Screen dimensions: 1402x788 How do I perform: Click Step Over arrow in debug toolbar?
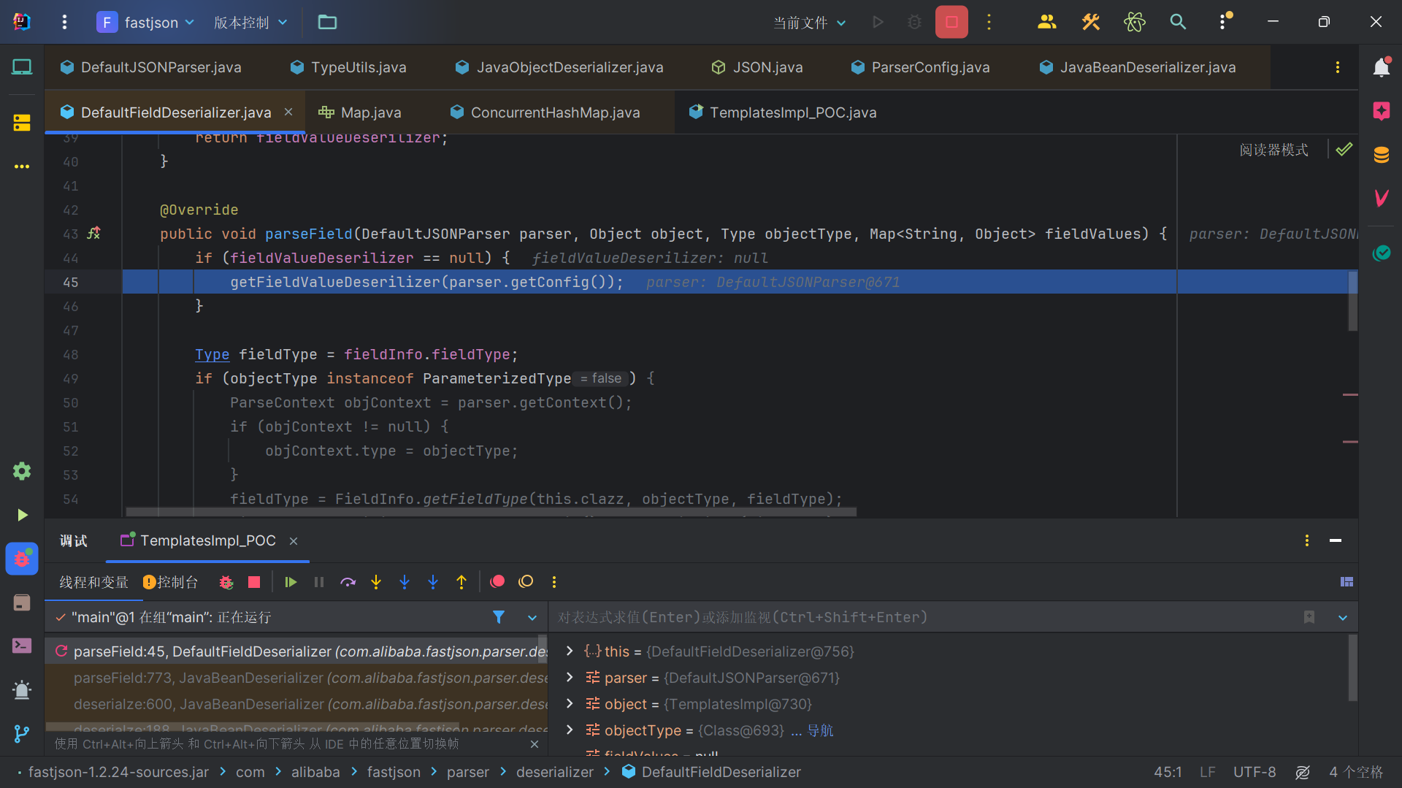[x=348, y=582]
